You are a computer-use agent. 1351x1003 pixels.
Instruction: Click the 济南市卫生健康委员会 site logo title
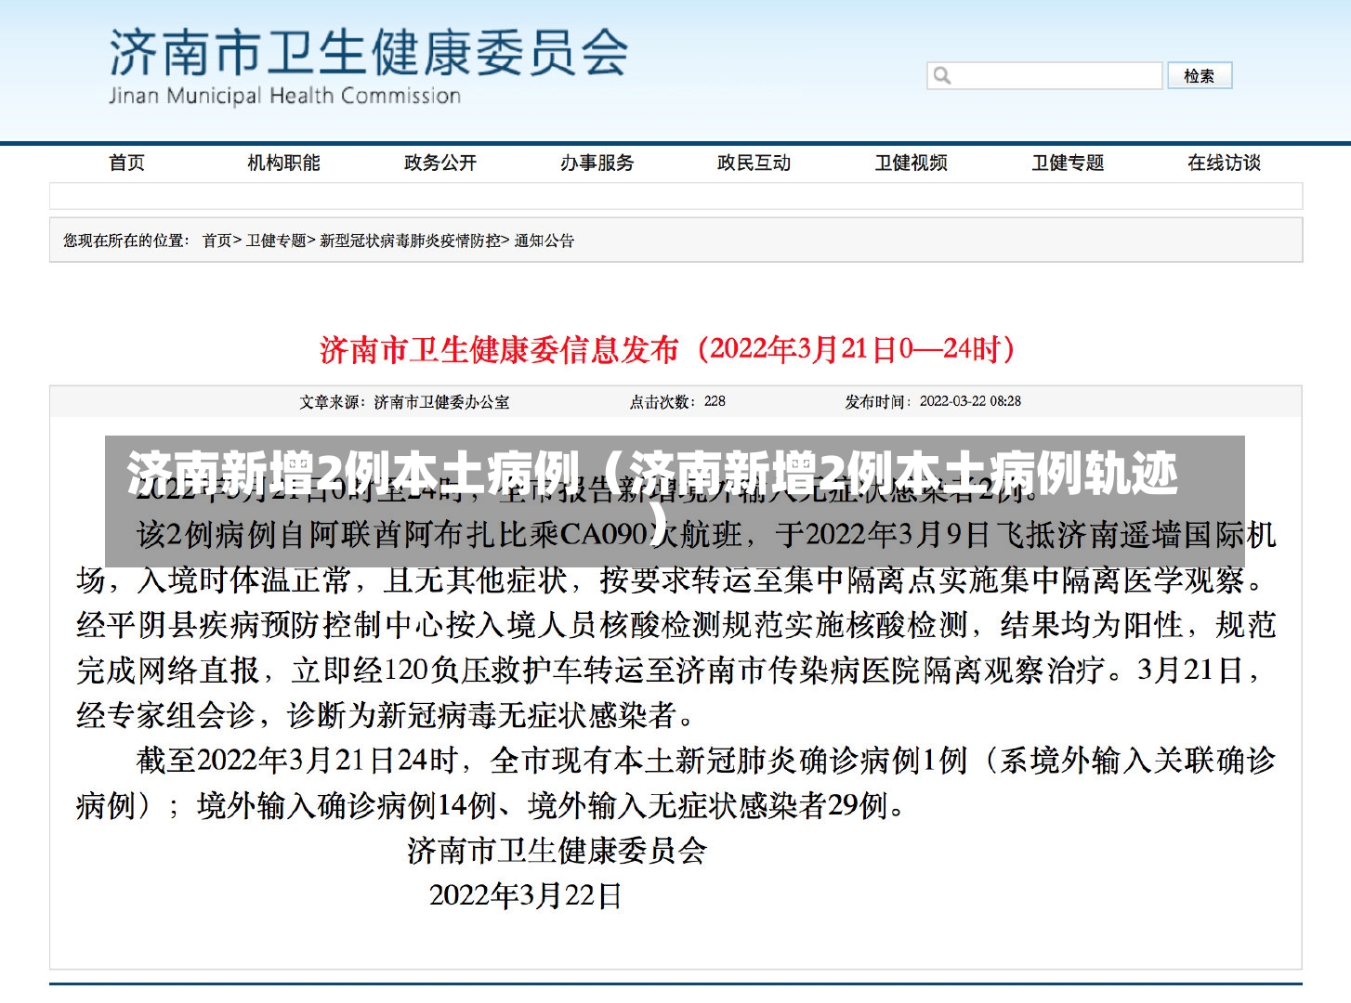click(x=369, y=52)
